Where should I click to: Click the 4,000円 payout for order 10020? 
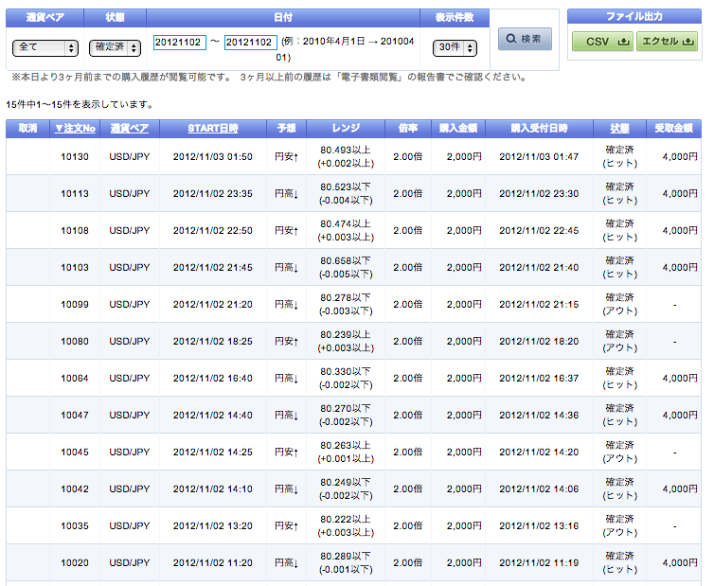(x=680, y=562)
